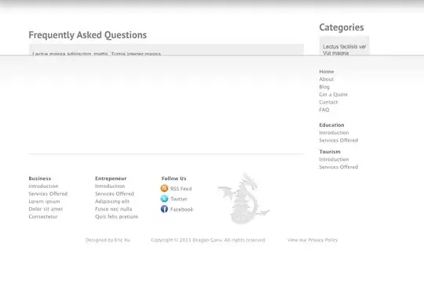Open Services Offered under Business
Screen dimensions: 424x289
click(48, 193)
